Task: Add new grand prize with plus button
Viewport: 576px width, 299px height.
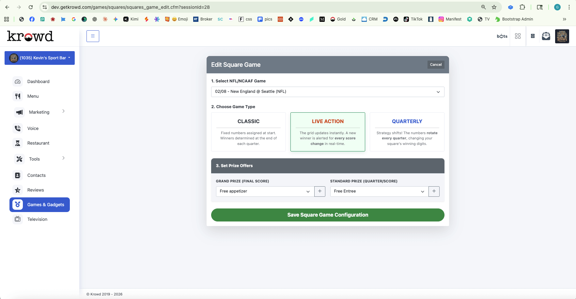Action: [320, 191]
